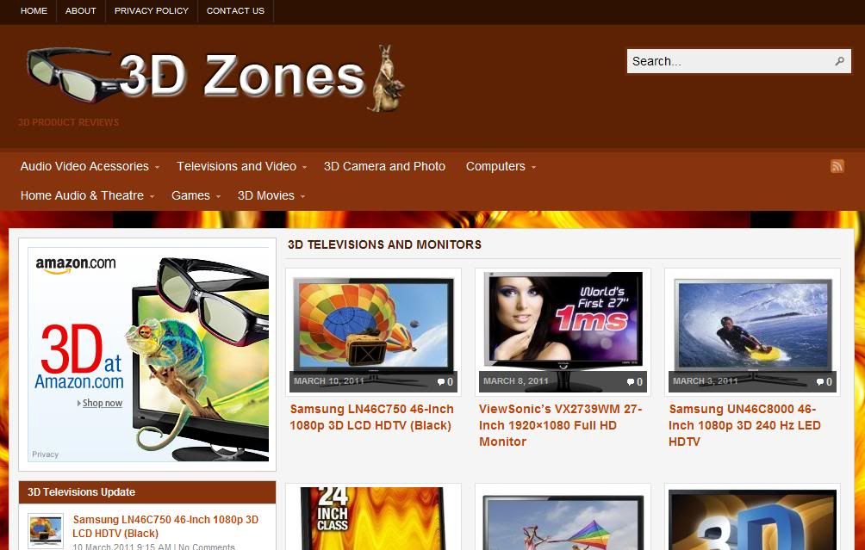
Task: Open Samsung UN46C8000 LED HDTV article link
Action: [x=744, y=425]
